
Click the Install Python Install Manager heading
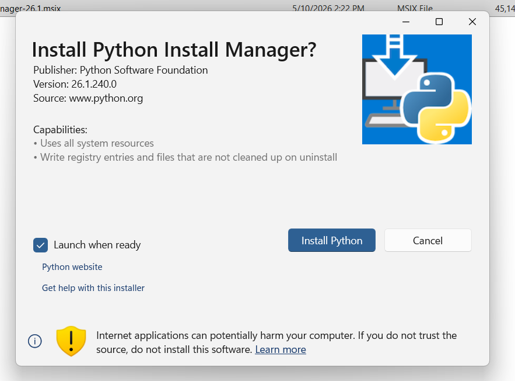(x=174, y=50)
